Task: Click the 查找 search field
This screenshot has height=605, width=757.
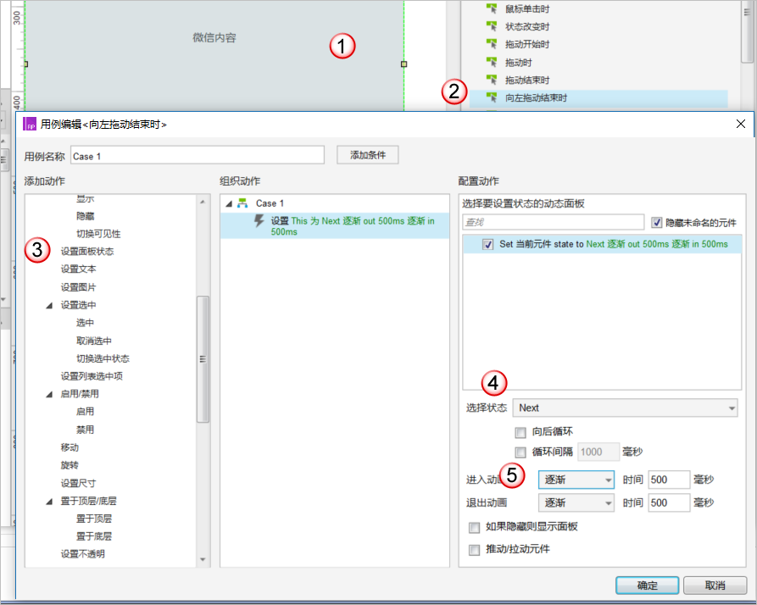Action: tap(554, 222)
